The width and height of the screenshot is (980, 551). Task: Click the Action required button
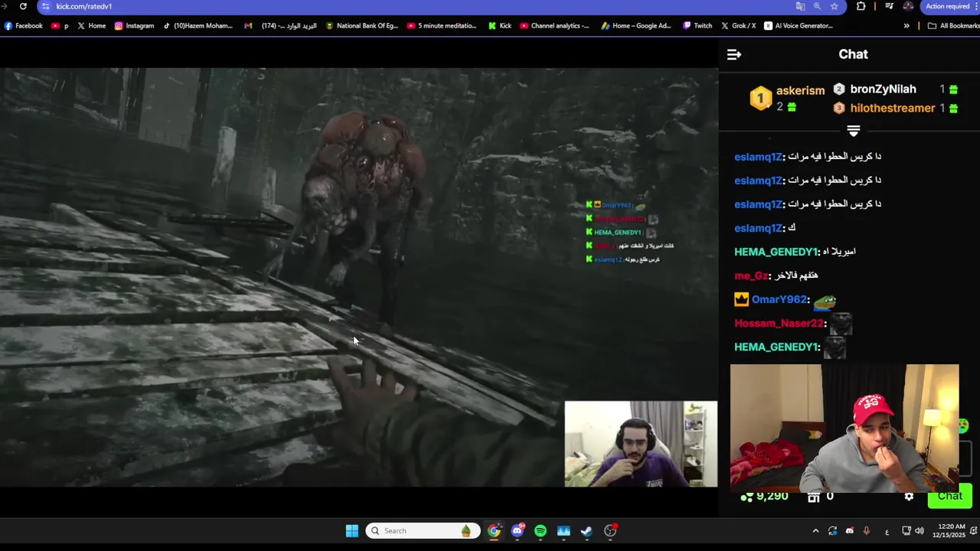(x=949, y=6)
